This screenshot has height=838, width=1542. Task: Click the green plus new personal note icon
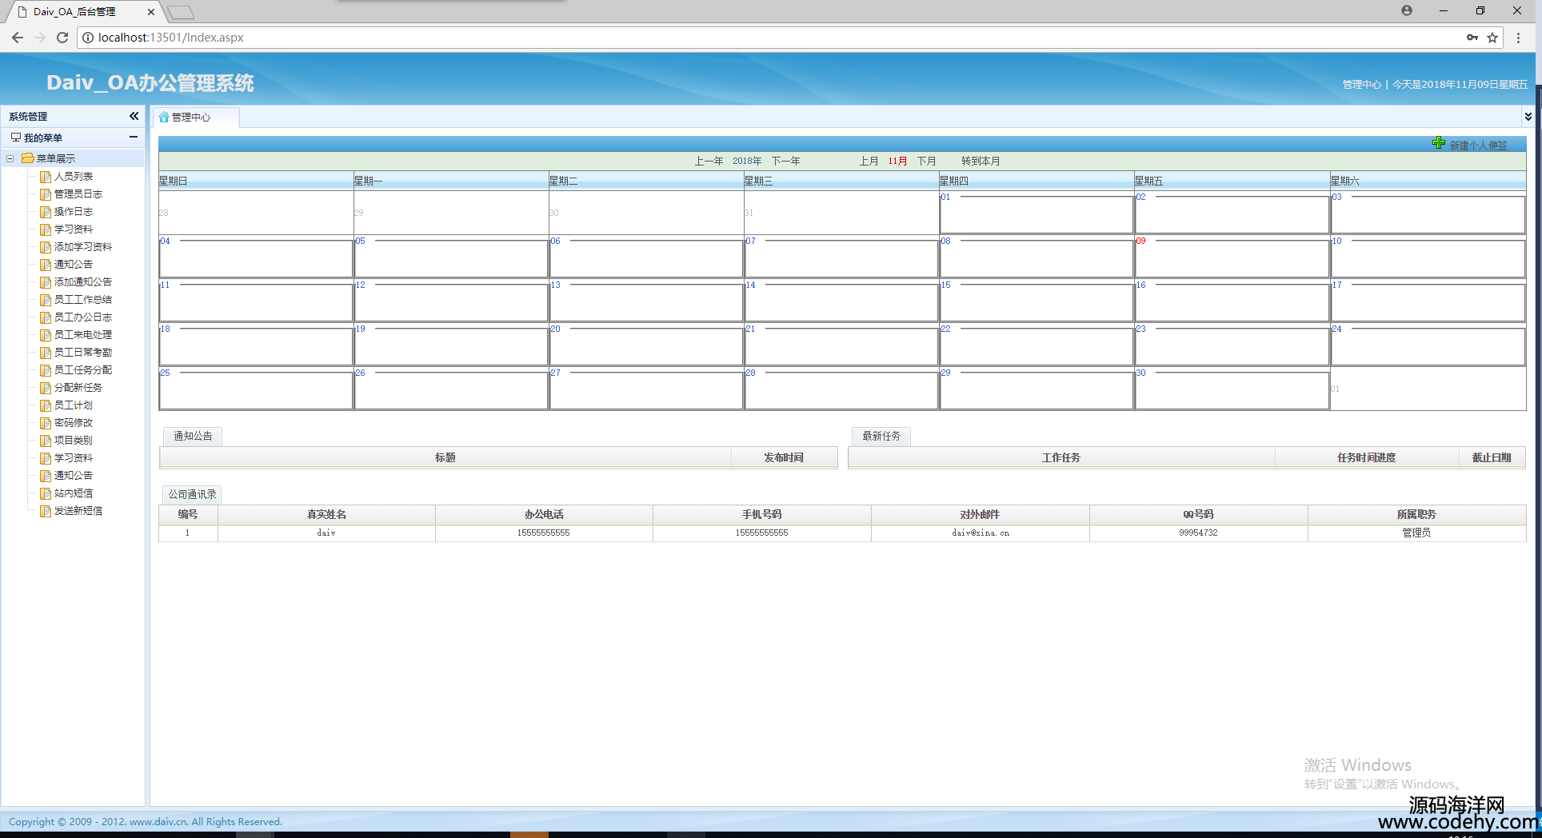[1439, 143]
